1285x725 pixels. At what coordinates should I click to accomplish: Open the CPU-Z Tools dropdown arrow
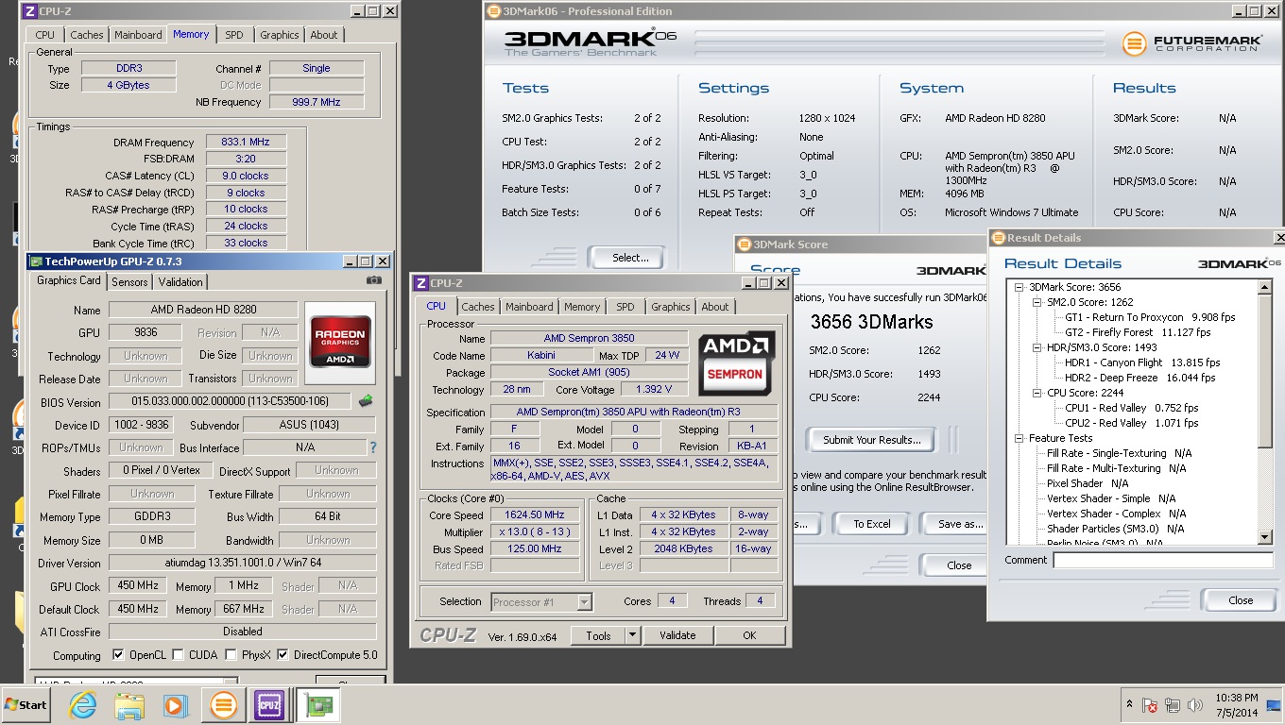pyautogui.click(x=632, y=635)
